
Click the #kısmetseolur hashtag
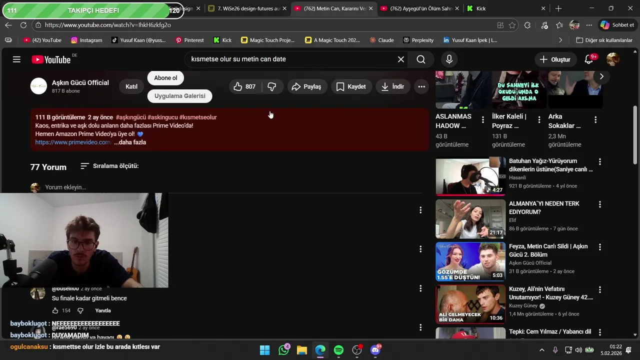[x=198, y=117]
